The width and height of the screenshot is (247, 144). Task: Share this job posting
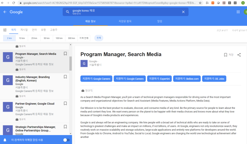(x=239, y=55)
